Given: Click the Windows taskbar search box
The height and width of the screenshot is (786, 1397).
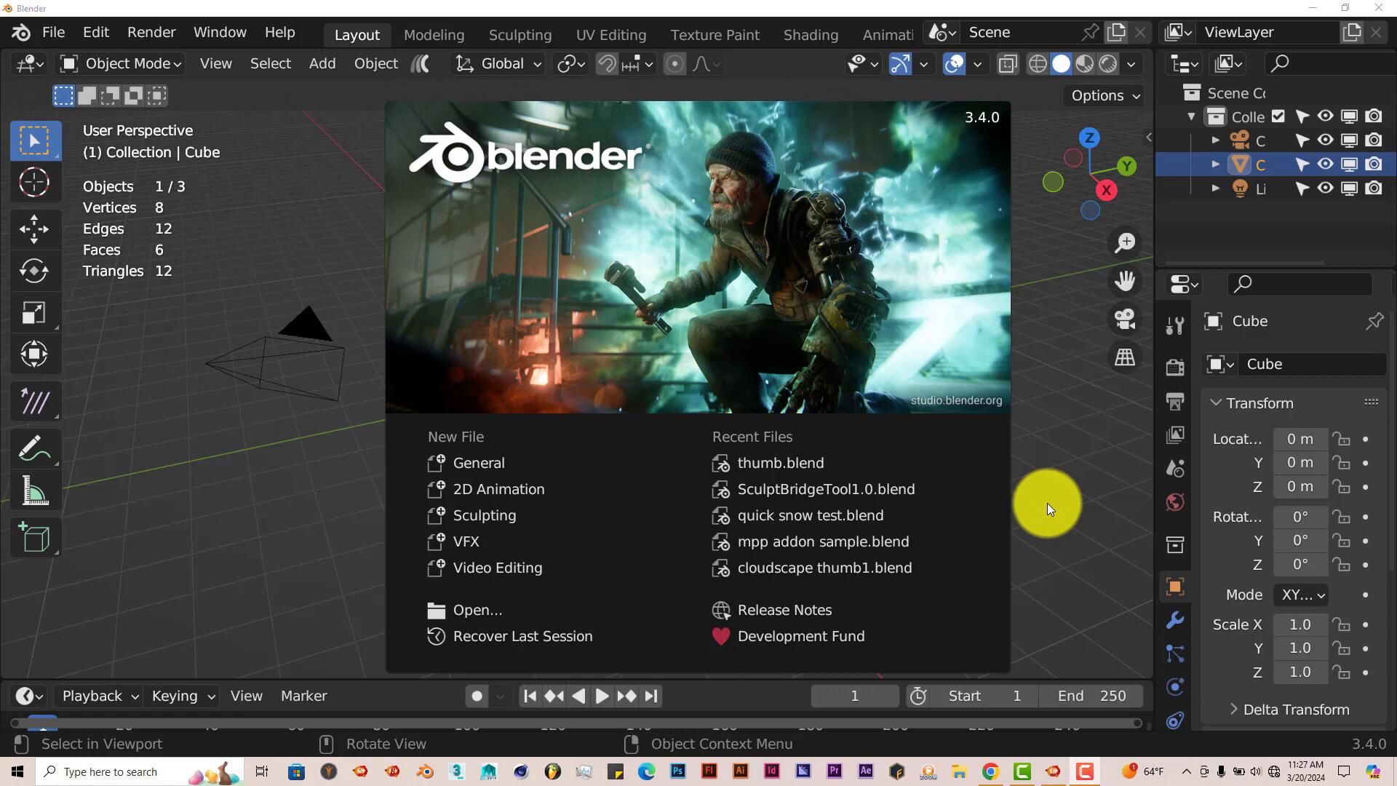Looking at the screenshot, I should tap(111, 771).
